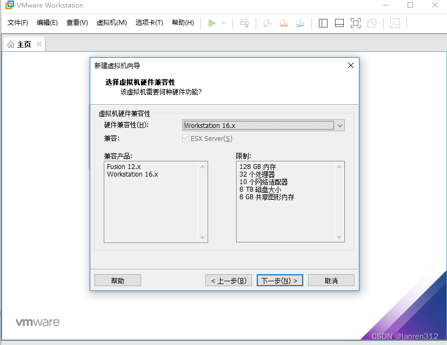
Task: Expand the 硬件兼容性 Workstation 16.x dropdown
Action: click(263, 125)
